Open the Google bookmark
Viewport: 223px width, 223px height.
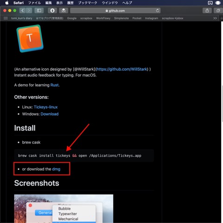(x=72, y=18)
